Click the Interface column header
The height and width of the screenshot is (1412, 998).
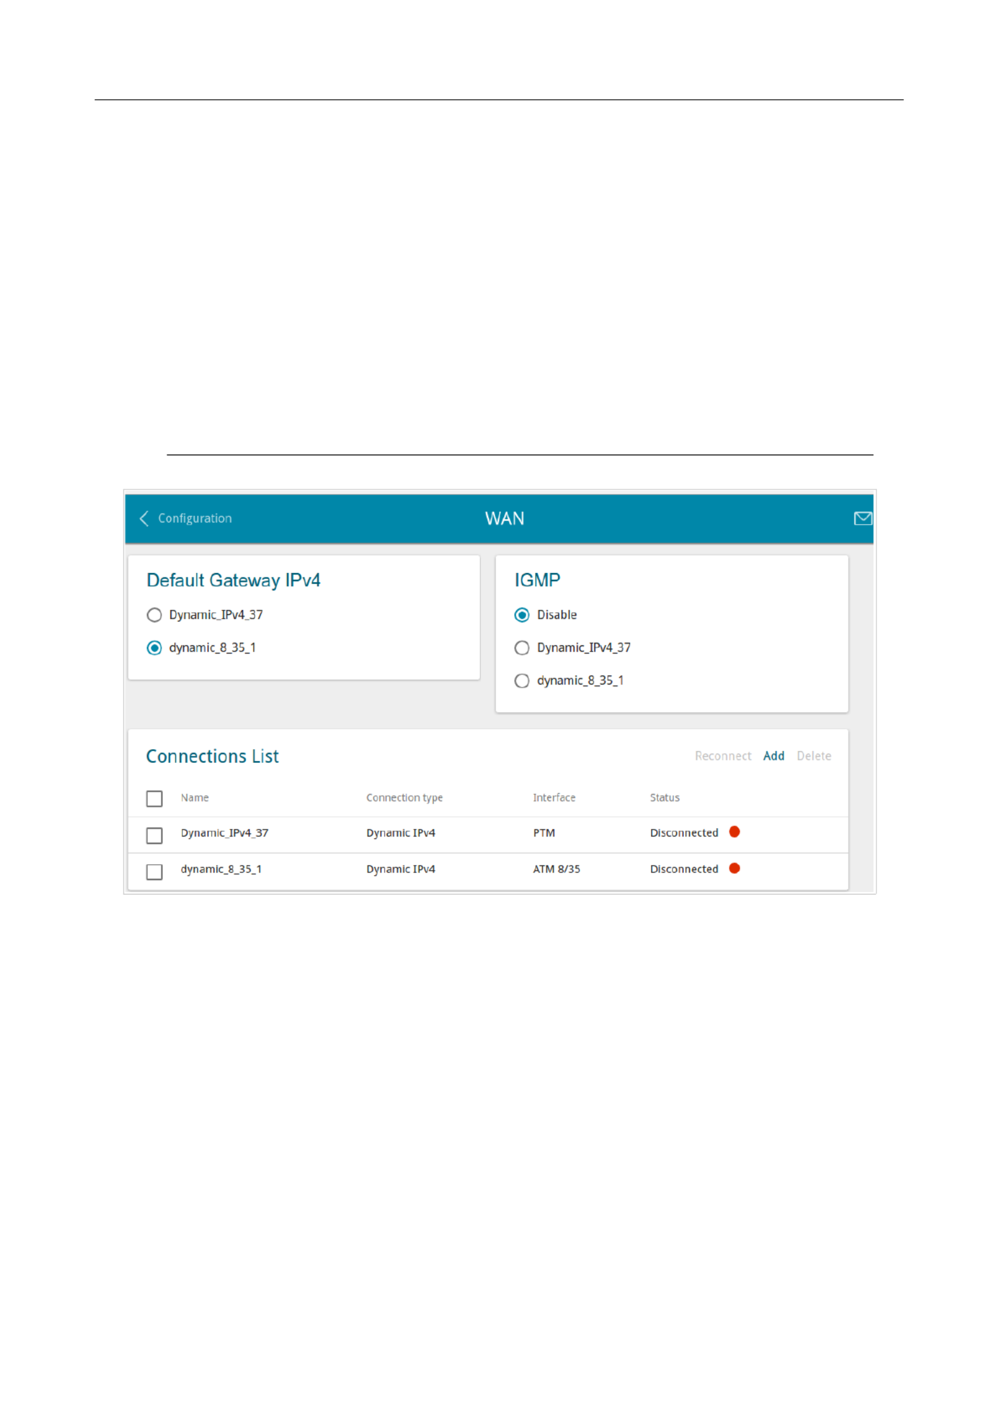point(554,798)
